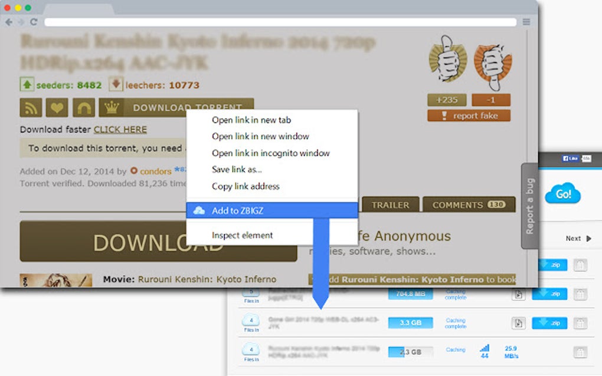Click the browser refresh icon
The height and width of the screenshot is (376, 602).
34,21
